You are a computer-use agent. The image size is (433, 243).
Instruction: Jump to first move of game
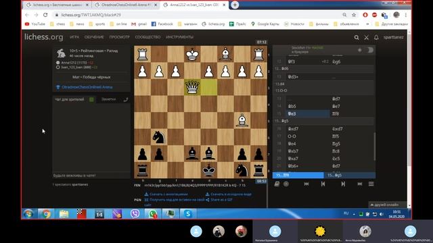306,184
